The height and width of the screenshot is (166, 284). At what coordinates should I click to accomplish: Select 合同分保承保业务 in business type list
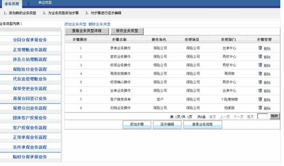click(x=30, y=40)
